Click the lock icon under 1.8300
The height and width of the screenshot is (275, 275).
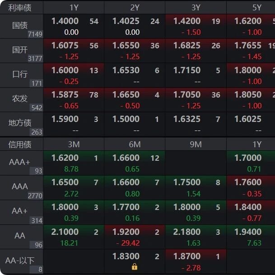pos(135,267)
